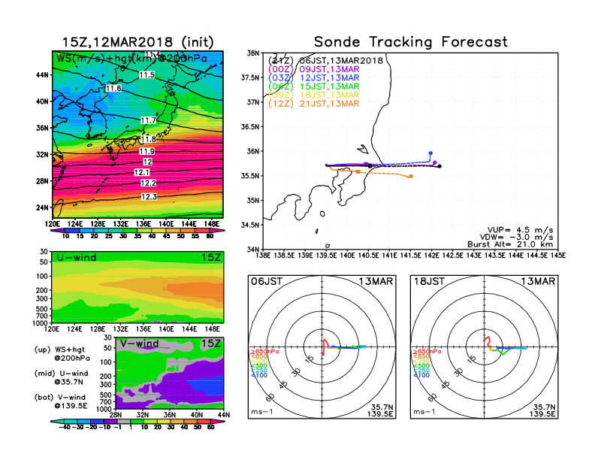595x460 pixels.
Task: Click the 11.8 height contour label
Action: pos(148,140)
